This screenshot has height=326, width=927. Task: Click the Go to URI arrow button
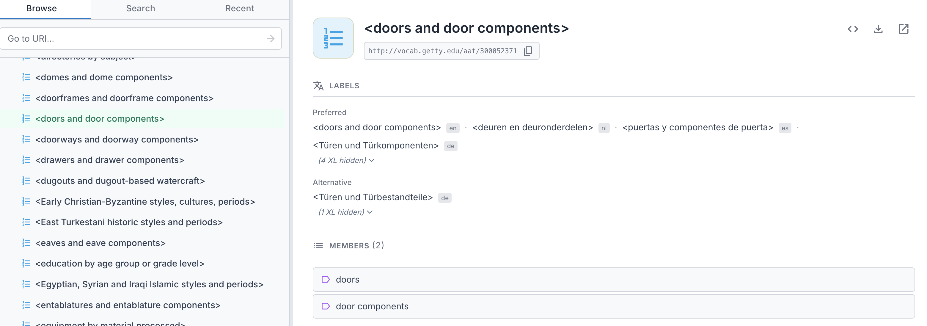271,39
